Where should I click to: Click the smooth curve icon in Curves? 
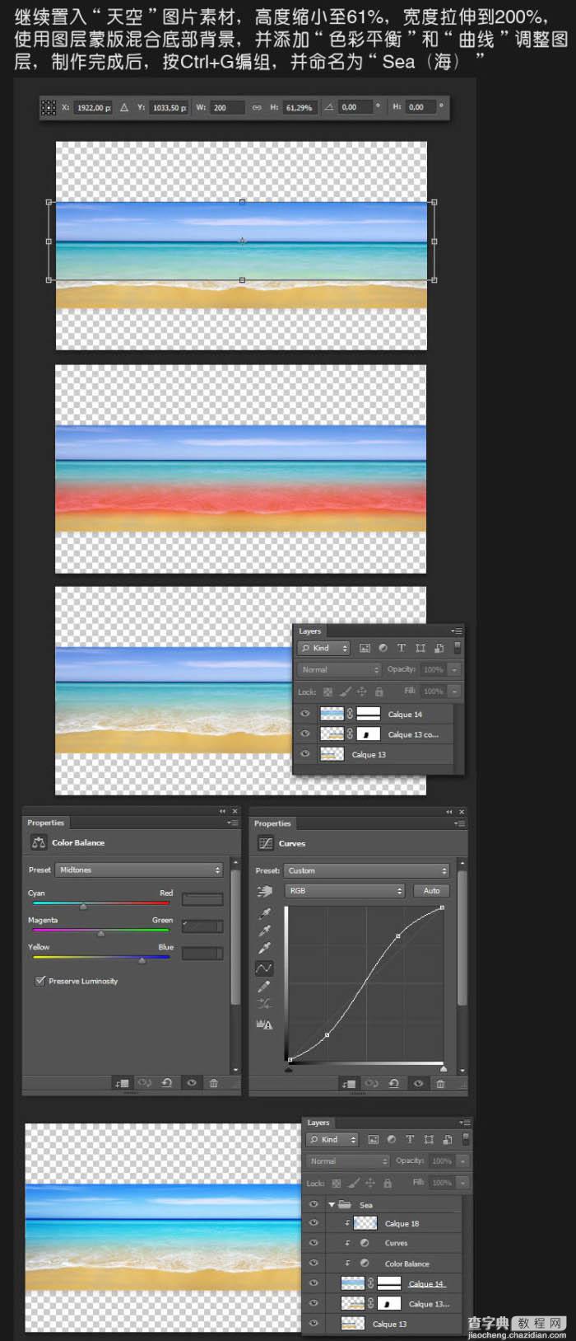264,1004
